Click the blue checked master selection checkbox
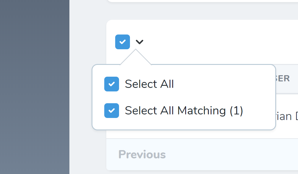Screen dimensions: 298x174 coord(122,42)
